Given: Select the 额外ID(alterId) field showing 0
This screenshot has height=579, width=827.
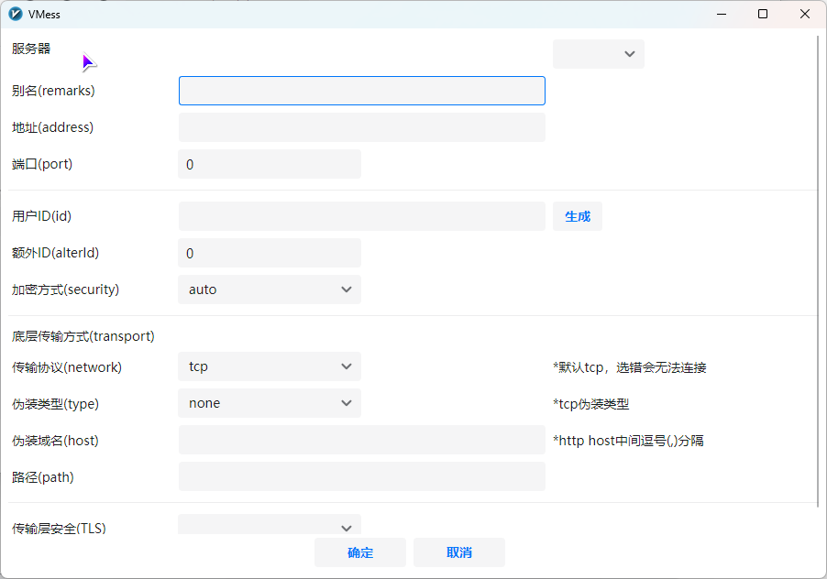Looking at the screenshot, I should [270, 253].
